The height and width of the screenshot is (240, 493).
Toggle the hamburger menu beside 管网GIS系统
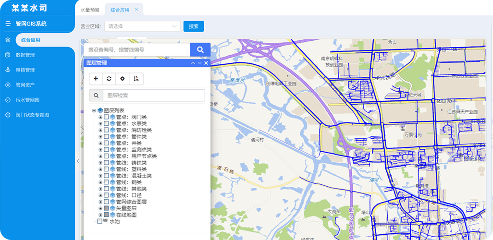(8, 24)
